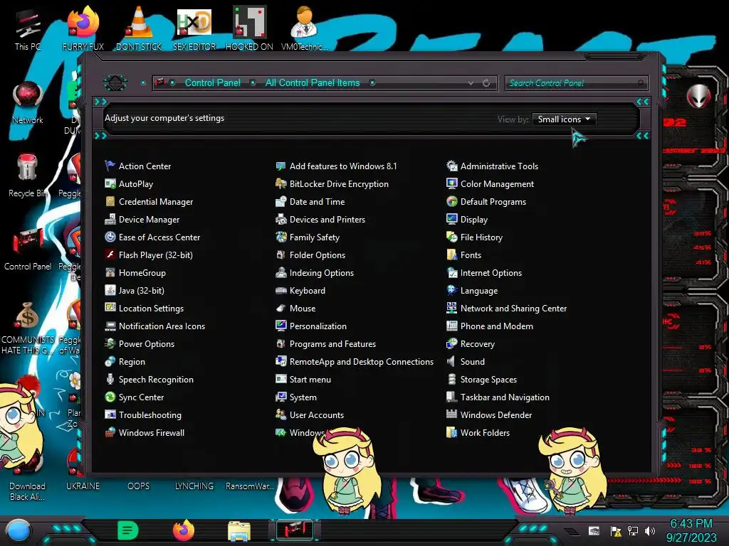Expand address bar history dropdown arrow
Screen dimensions: 729x546
(471, 83)
